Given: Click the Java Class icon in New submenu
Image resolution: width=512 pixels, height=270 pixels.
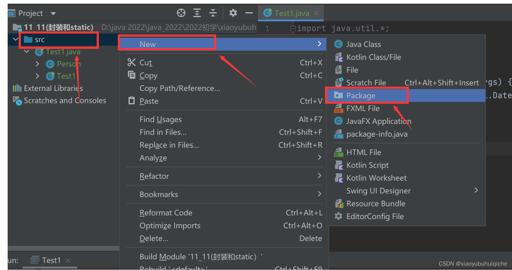Looking at the screenshot, I should click(338, 44).
